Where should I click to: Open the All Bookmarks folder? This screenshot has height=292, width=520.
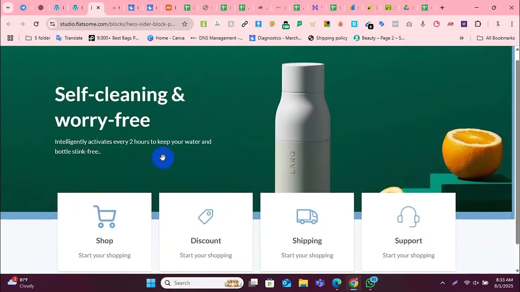point(496,38)
